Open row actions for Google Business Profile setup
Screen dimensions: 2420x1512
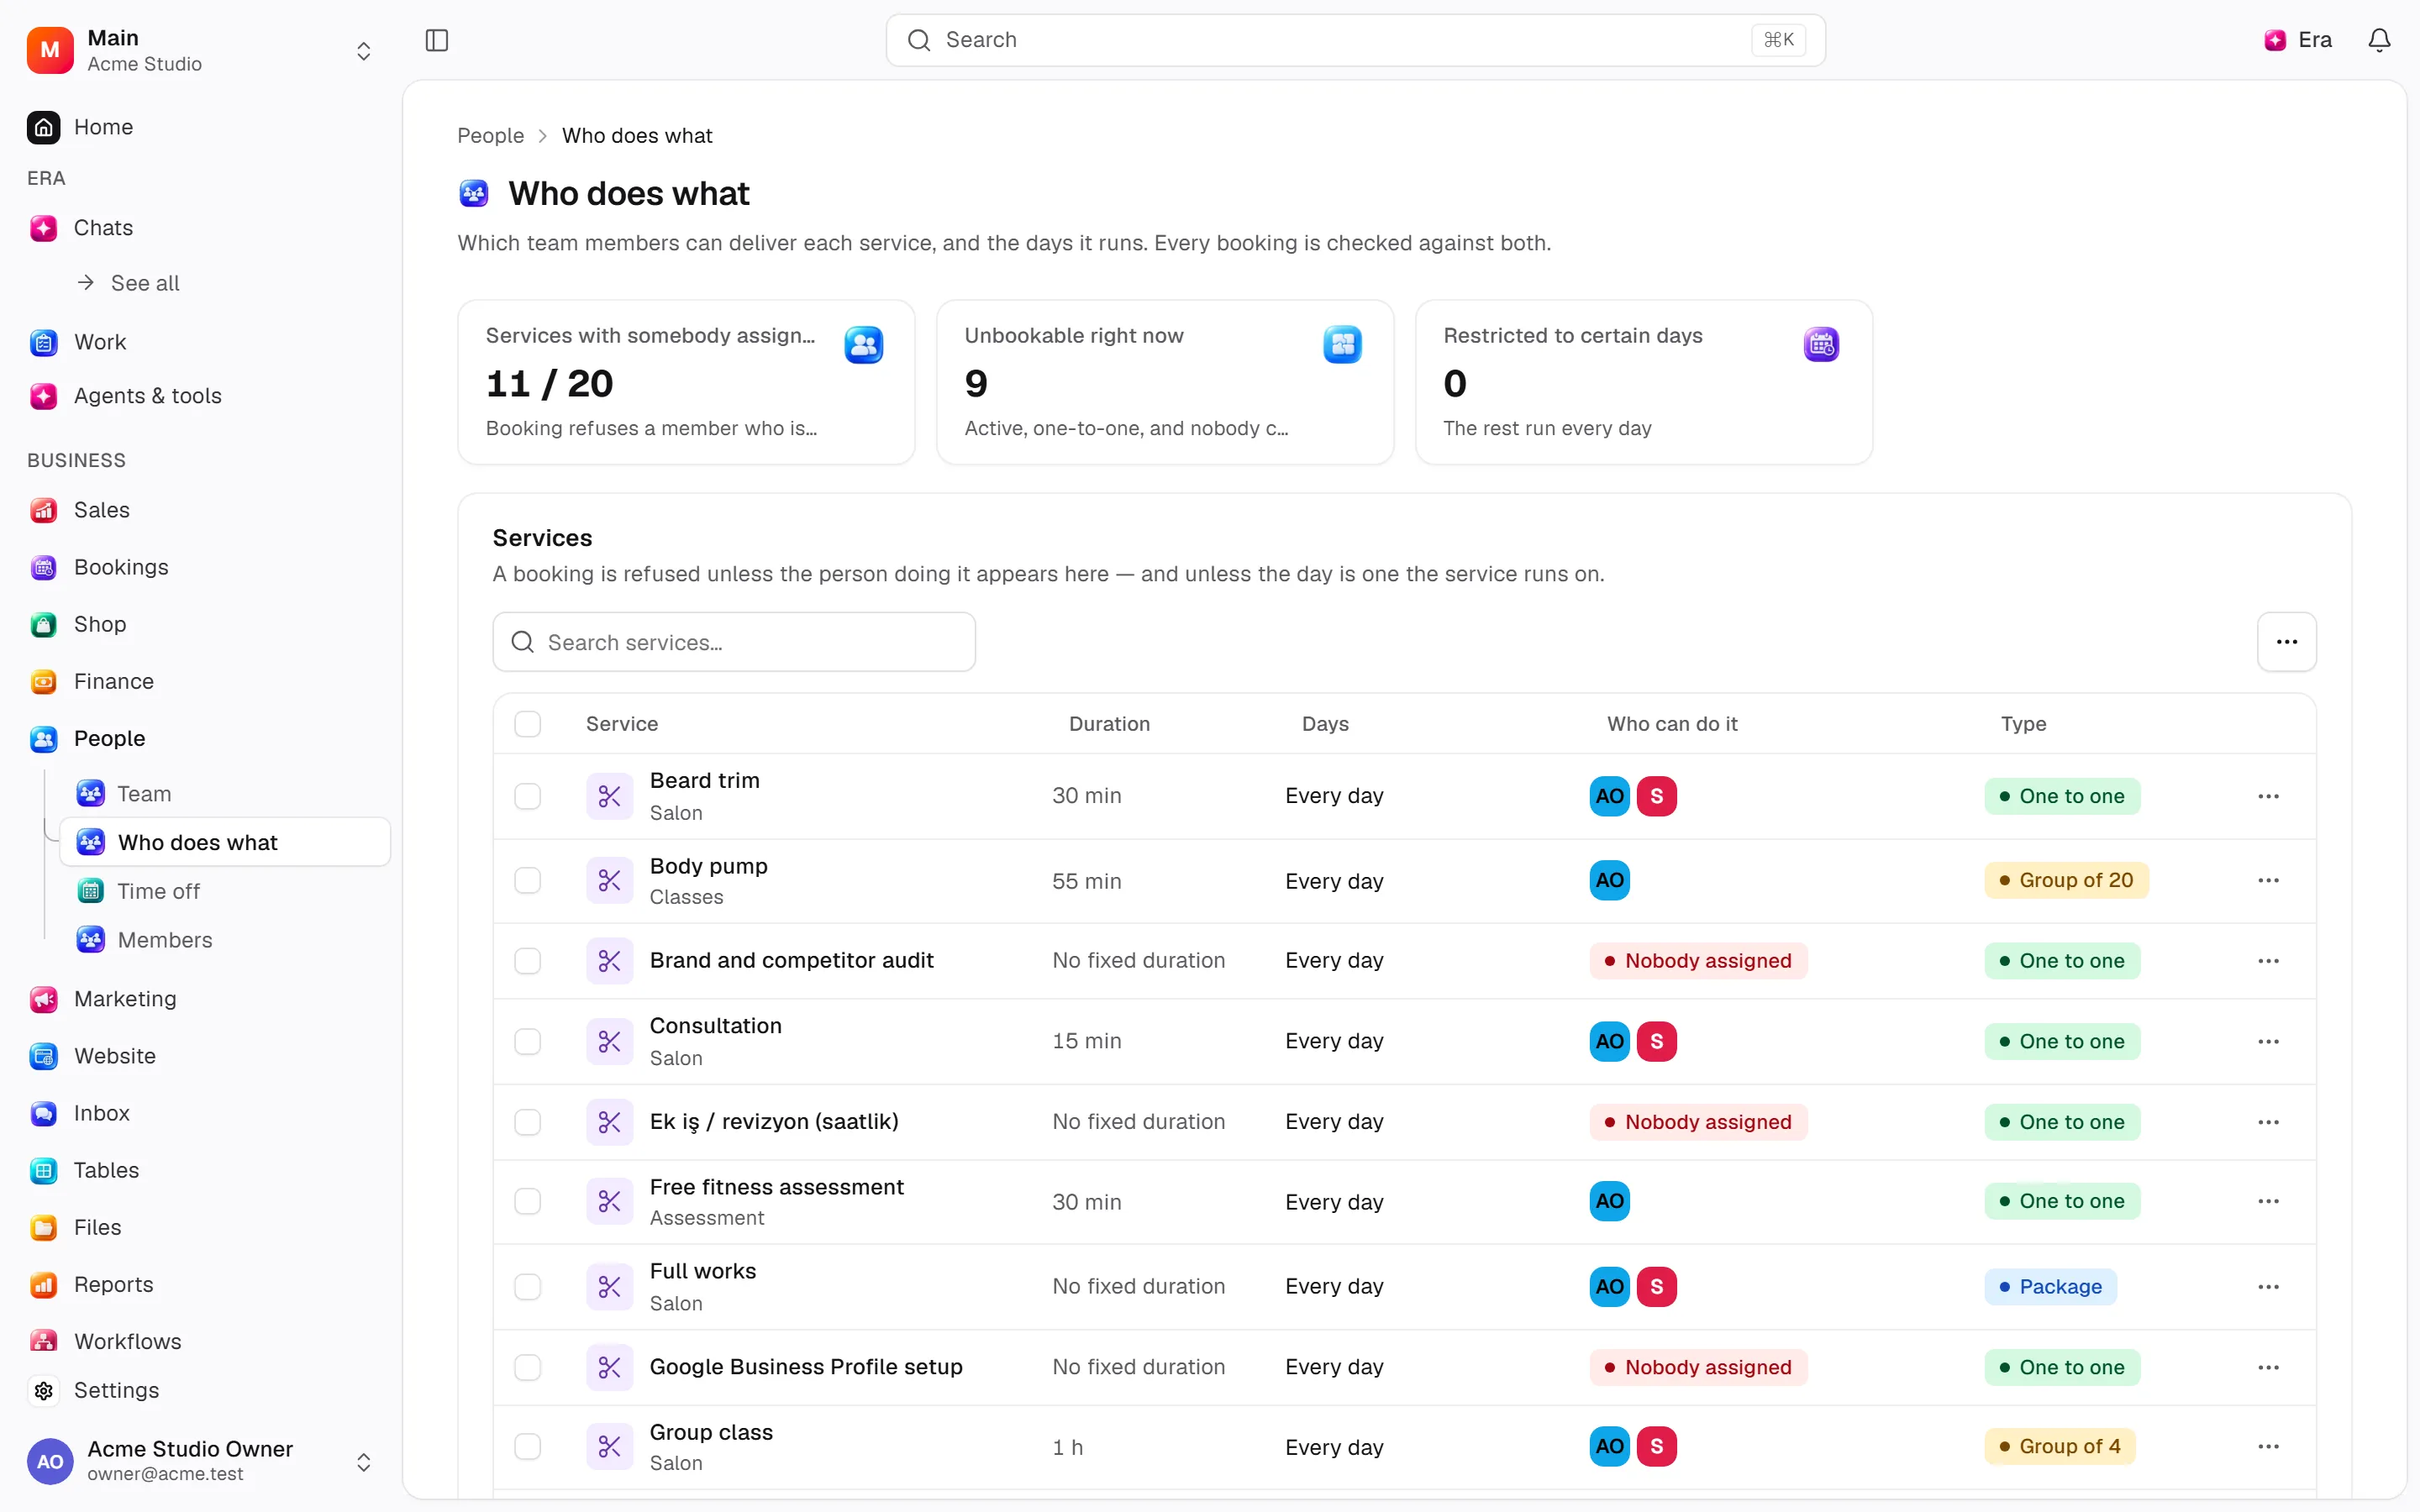tap(2268, 1367)
